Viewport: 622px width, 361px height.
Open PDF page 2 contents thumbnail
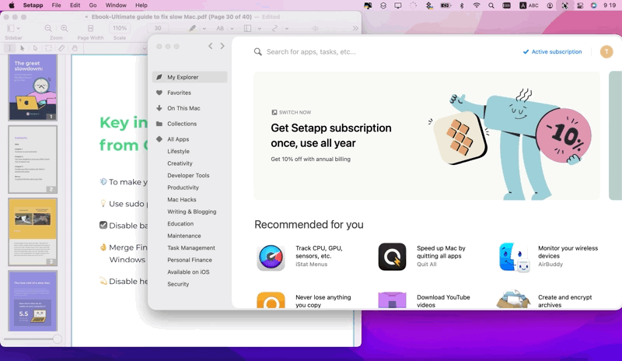tap(33, 159)
